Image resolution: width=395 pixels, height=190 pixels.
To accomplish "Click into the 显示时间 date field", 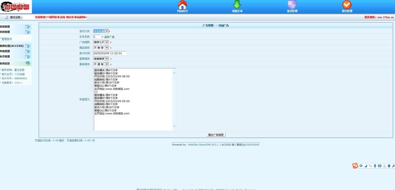I will tap(110, 53).
